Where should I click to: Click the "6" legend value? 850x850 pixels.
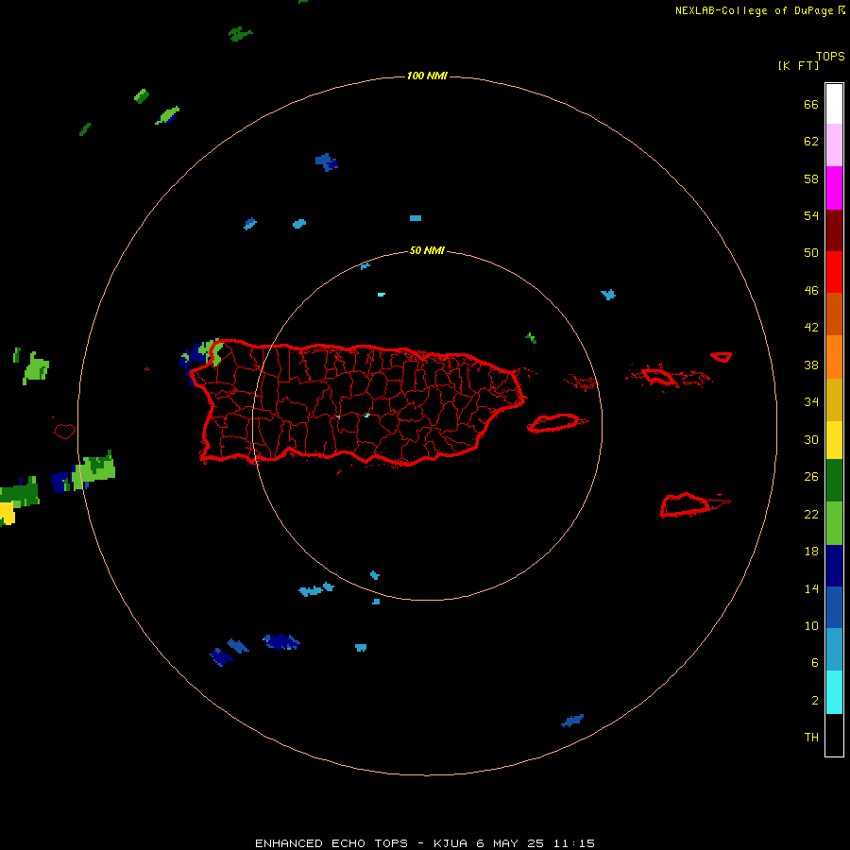tap(815, 663)
